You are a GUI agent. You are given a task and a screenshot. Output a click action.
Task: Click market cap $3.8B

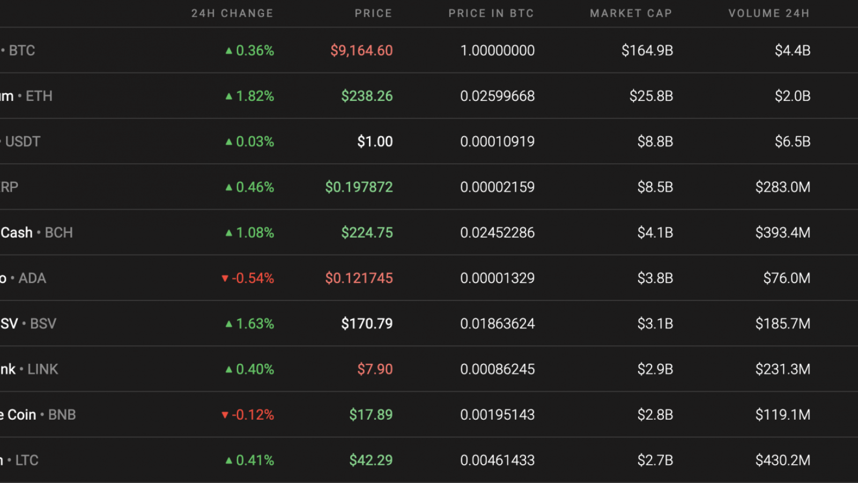(x=655, y=278)
